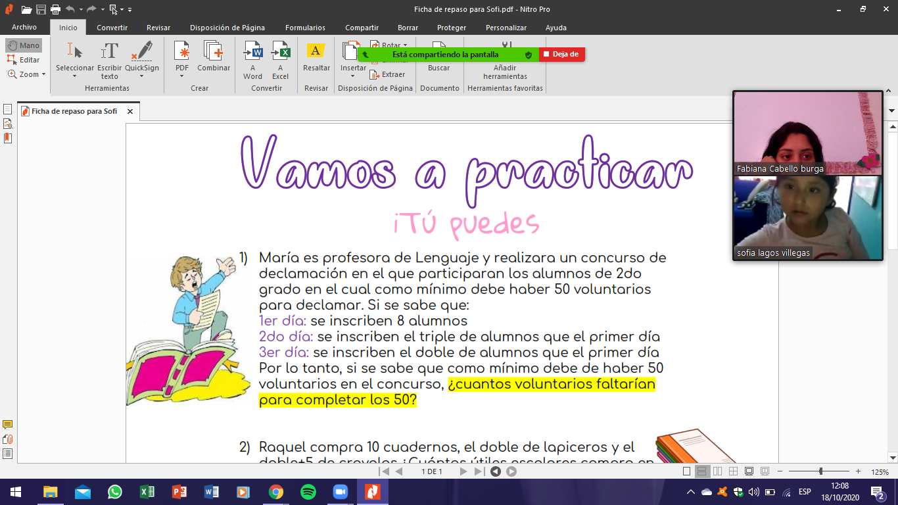Open the Convertir ribbon tab

pyautogui.click(x=112, y=28)
